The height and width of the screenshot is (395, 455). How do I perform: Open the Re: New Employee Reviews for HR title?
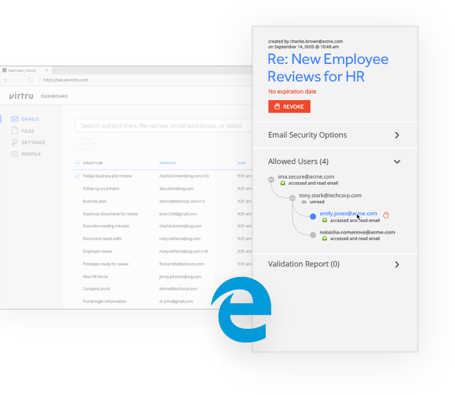point(328,68)
